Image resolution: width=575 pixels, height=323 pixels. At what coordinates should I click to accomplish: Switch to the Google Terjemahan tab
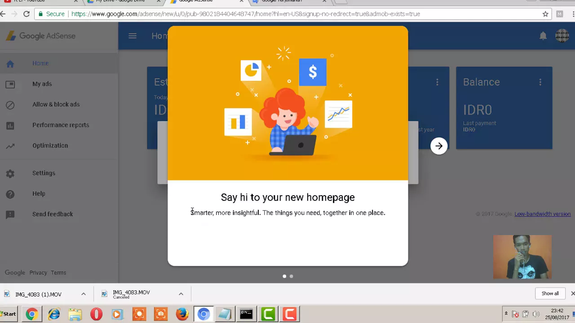[287, 1]
